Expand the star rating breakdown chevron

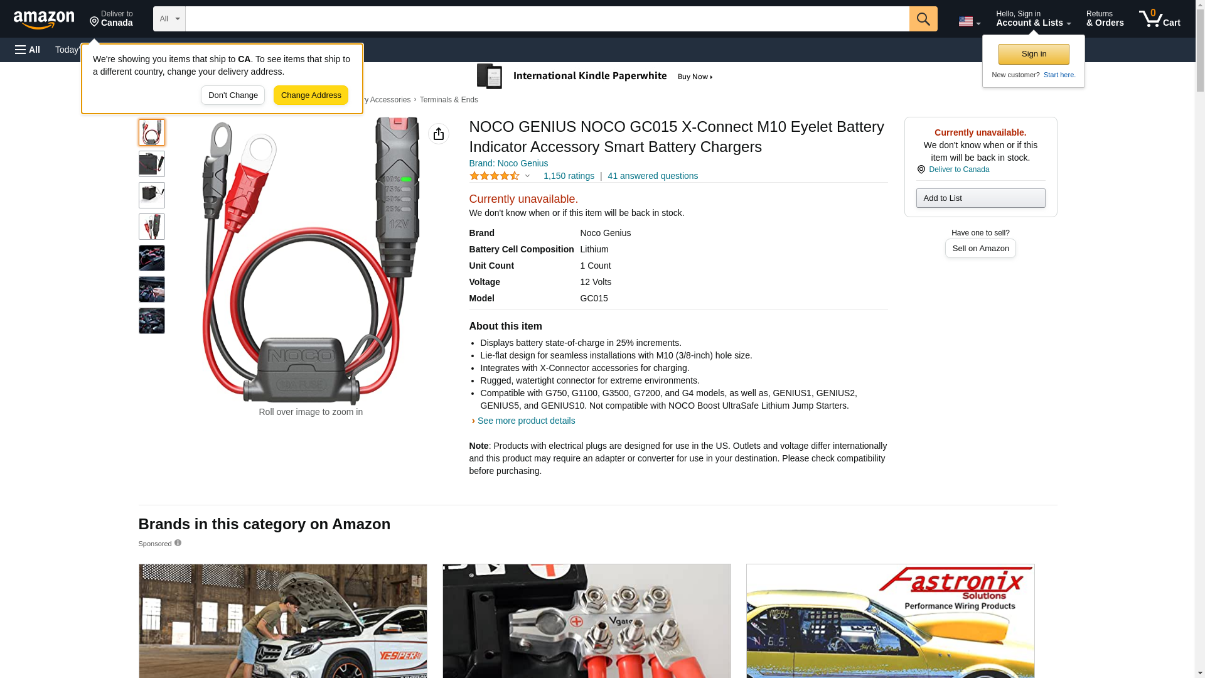[527, 176]
